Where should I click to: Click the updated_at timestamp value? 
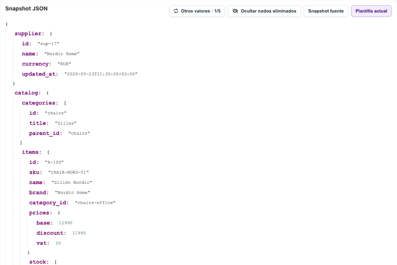coord(101,74)
